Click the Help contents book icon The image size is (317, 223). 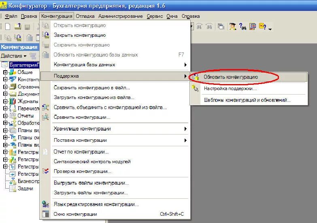pyautogui.click(x=253, y=26)
